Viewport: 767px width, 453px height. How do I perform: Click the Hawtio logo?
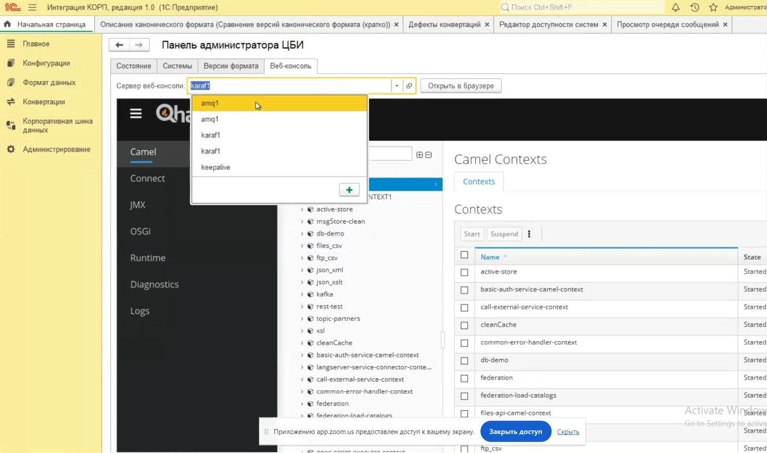point(173,114)
